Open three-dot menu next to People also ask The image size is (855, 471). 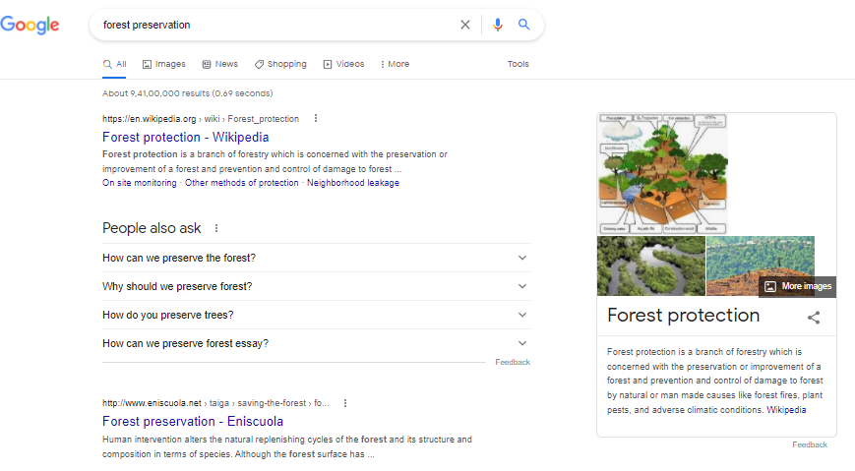click(x=216, y=228)
